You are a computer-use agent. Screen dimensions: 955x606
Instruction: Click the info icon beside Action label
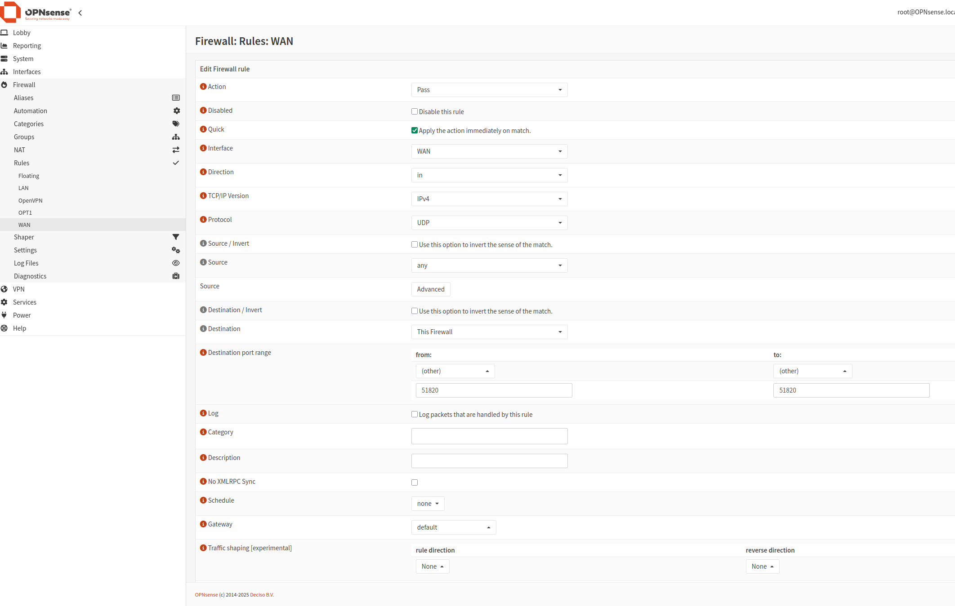tap(203, 87)
